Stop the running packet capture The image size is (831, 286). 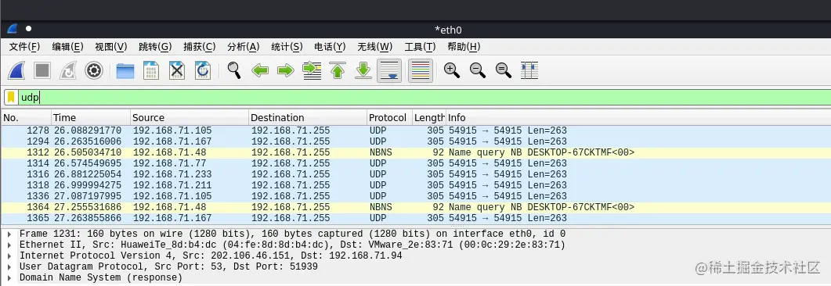42,70
